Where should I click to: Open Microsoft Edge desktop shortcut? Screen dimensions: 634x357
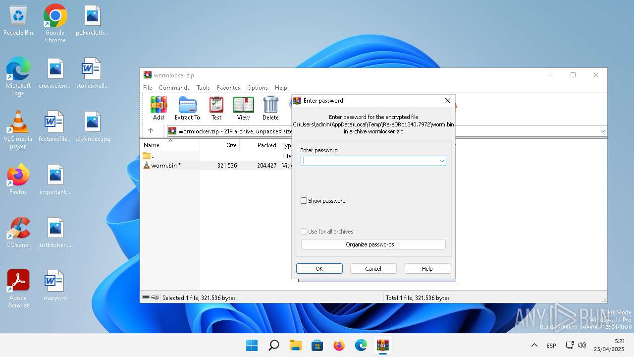coord(18,76)
